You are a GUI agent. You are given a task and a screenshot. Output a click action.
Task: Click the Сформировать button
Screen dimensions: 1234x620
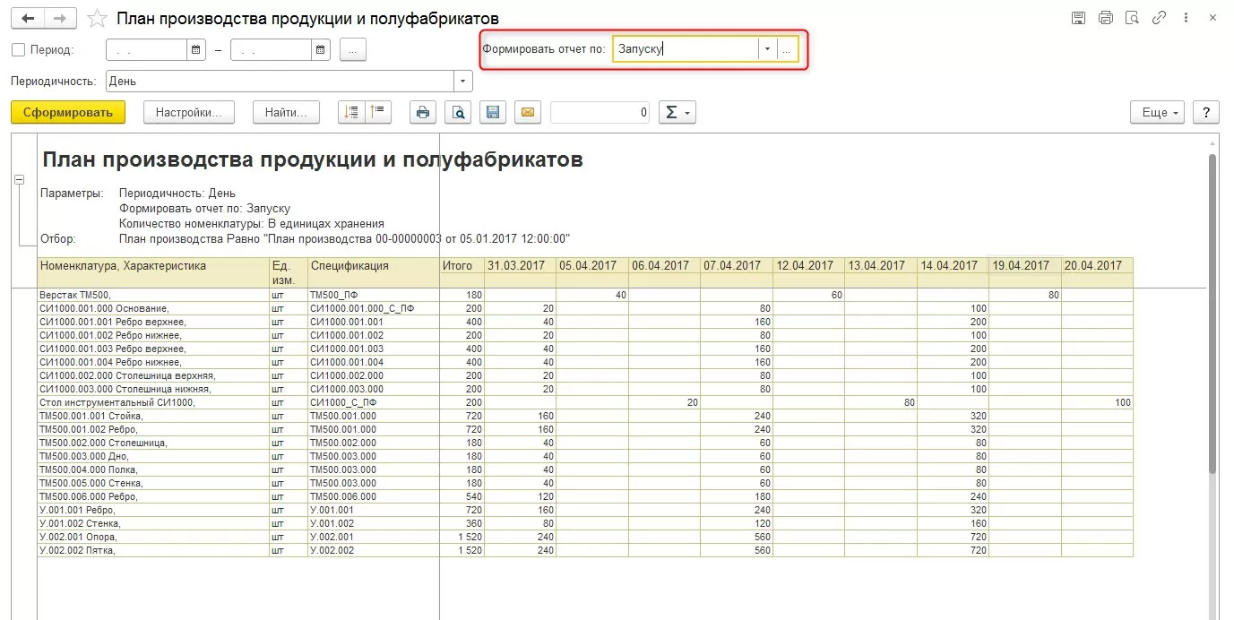click(x=68, y=112)
